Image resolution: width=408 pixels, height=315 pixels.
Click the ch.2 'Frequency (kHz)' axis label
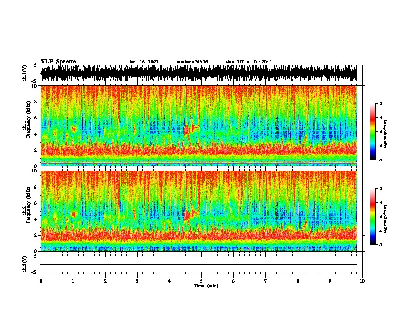point(28,205)
